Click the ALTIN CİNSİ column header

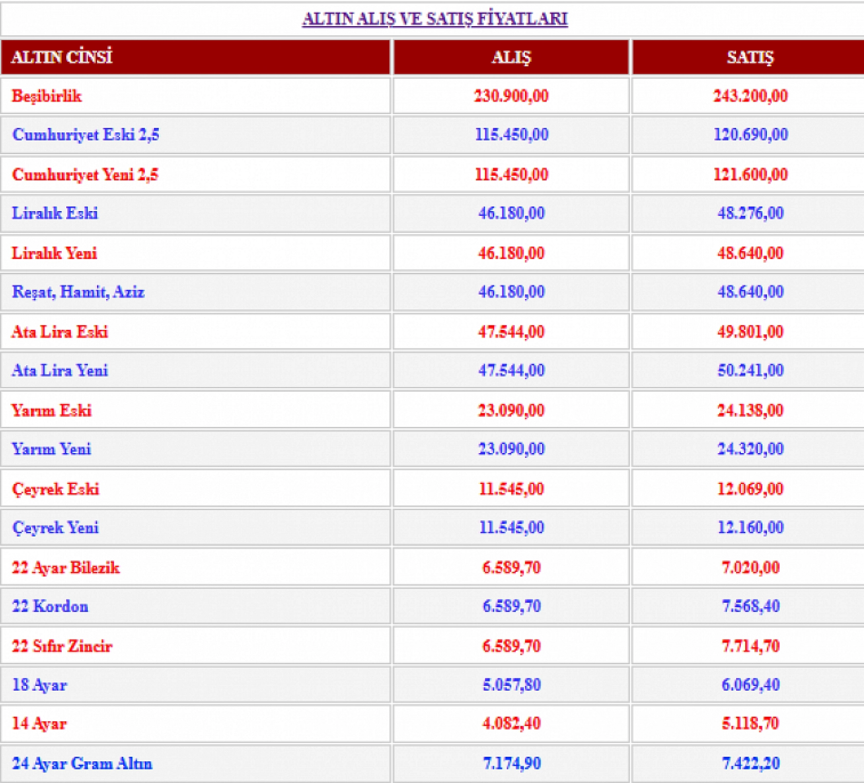click(x=62, y=57)
